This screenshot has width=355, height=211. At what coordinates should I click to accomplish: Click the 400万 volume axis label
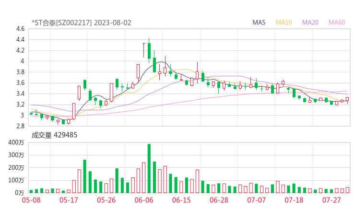coord(16,142)
